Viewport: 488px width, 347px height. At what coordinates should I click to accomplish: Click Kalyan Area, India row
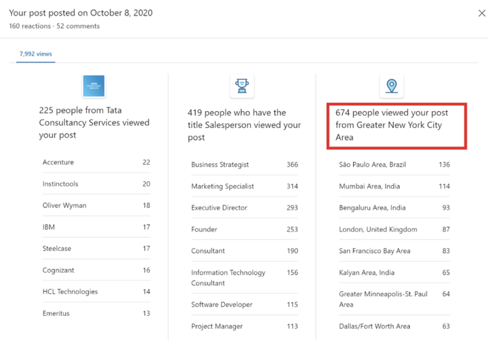[x=394, y=272]
